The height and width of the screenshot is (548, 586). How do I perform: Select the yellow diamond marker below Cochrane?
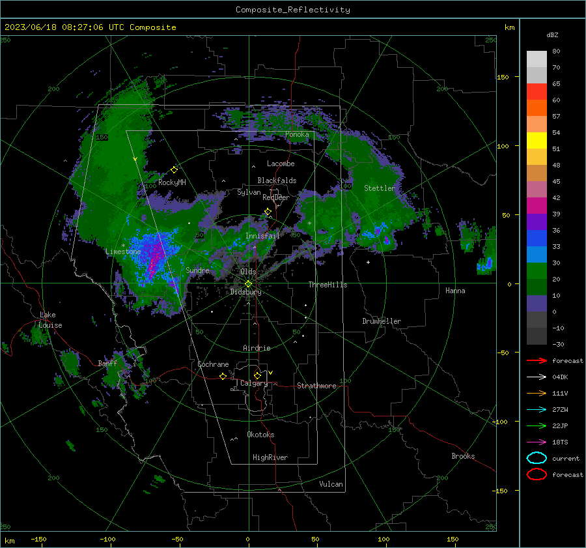tap(223, 377)
